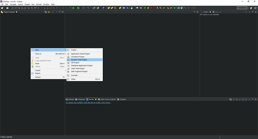This screenshot has height=139, width=258.
Task: Minimize the Project Explorer view
Action: coord(59,12)
